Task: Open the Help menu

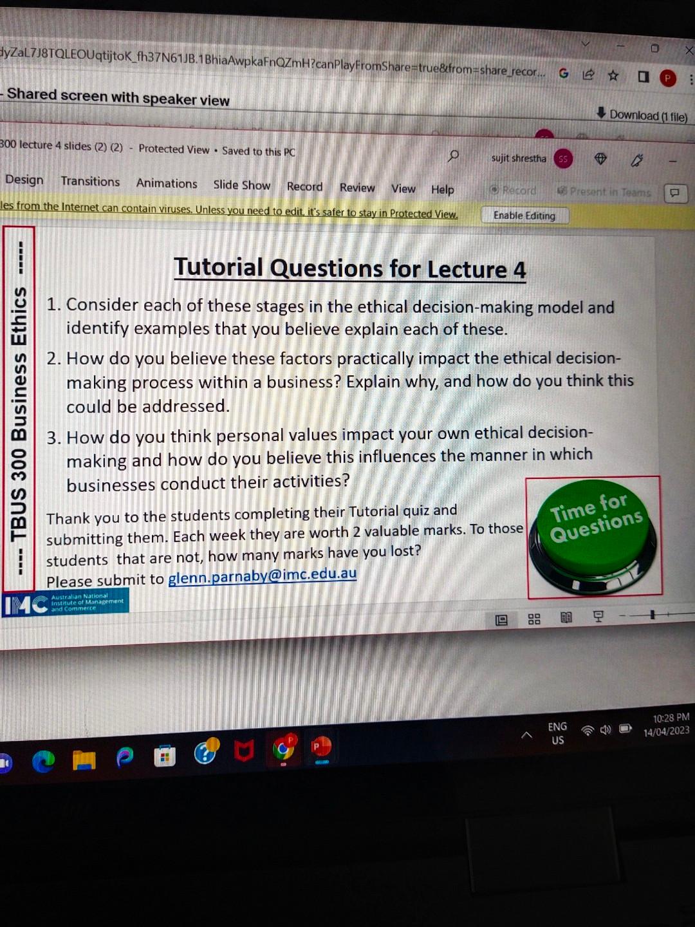Action: coord(443,189)
